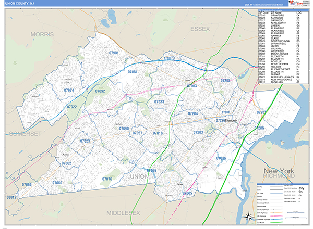Select the 'New York' state label
The height and width of the screenshot is (229, 313).
pyautogui.click(x=279, y=171)
